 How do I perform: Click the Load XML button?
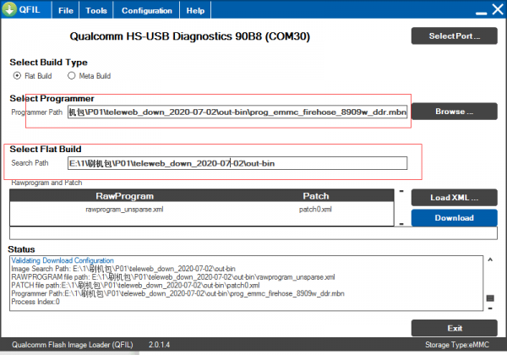click(x=454, y=198)
